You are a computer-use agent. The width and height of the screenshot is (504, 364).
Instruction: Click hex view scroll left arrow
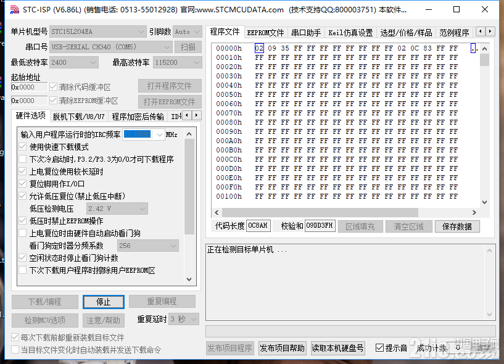coord(217,213)
